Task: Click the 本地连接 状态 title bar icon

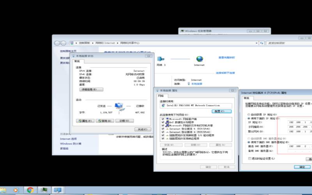Action: pos(74,56)
